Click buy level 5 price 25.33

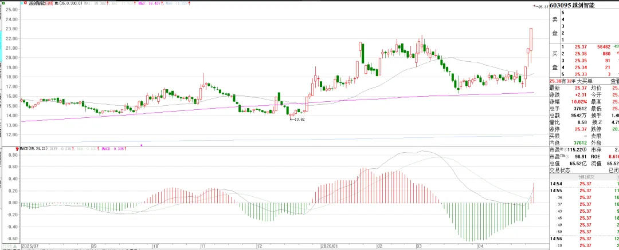[581, 74]
